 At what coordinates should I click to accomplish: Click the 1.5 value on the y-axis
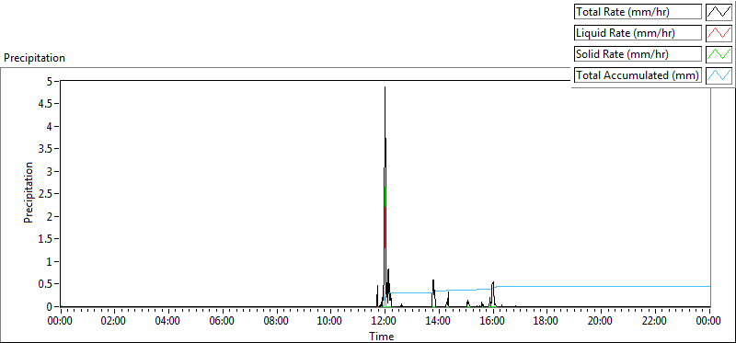point(44,239)
